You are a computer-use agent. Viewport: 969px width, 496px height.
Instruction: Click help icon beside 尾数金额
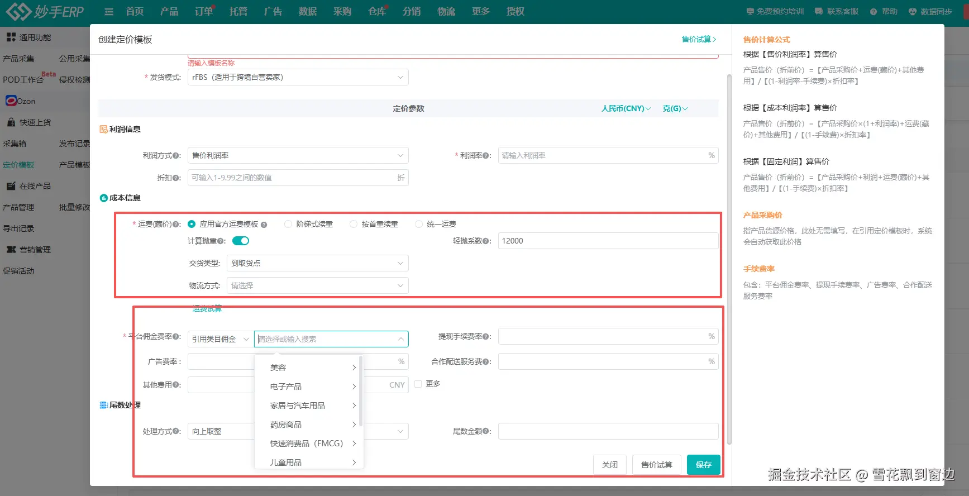[x=486, y=431]
